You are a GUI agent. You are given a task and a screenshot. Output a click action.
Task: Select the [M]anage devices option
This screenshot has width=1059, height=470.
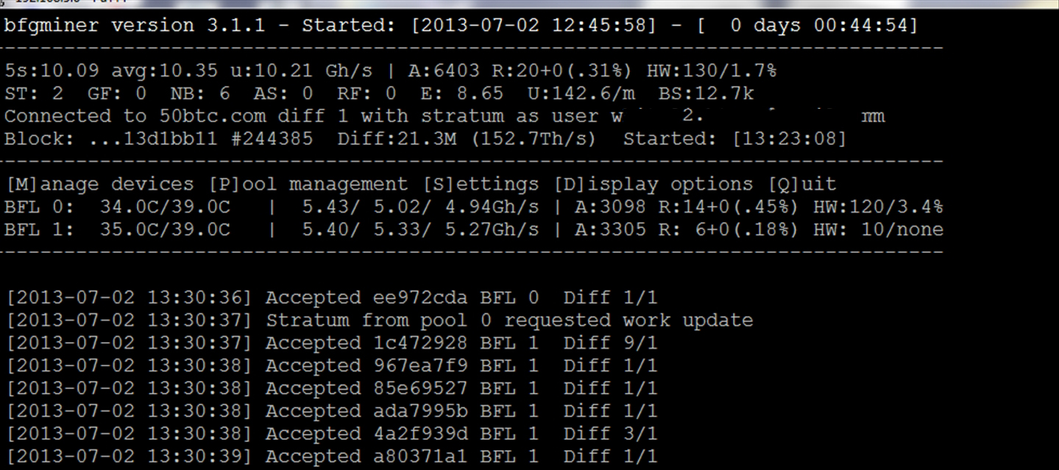click(99, 184)
